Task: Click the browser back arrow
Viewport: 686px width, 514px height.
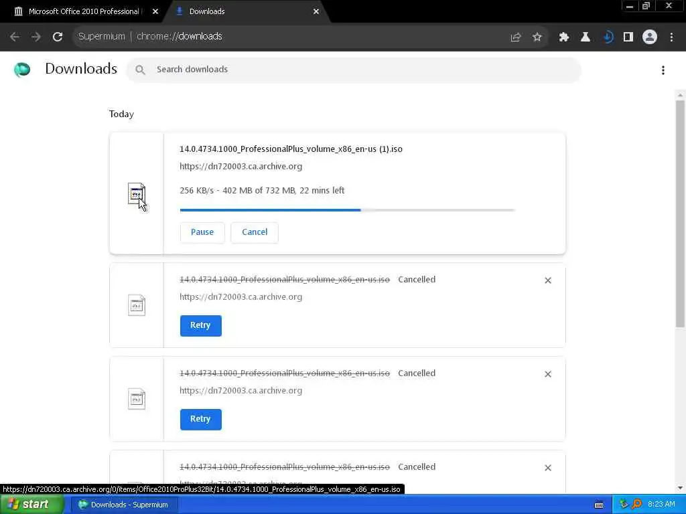Action: [15, 37]
